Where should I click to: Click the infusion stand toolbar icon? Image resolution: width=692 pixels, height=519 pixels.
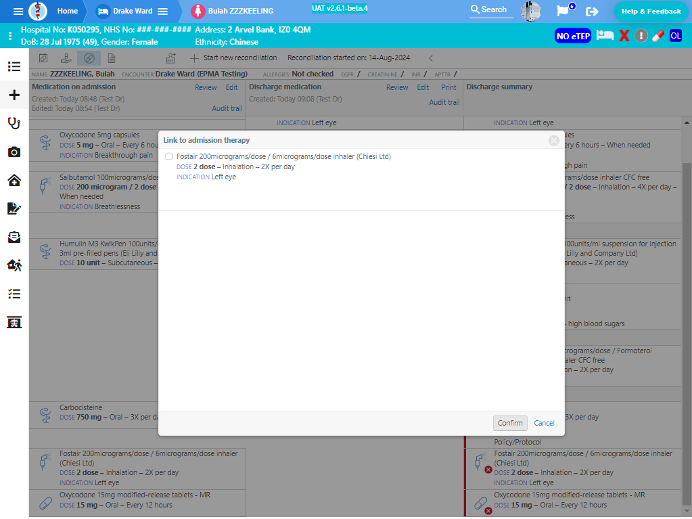pos(66,58)
